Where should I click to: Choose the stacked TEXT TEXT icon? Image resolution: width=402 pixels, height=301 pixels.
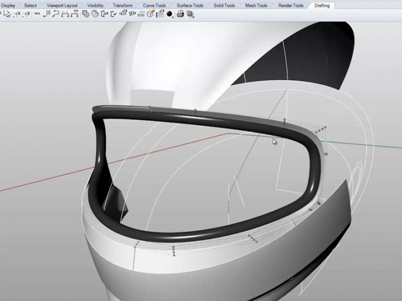tap(141, 14)
